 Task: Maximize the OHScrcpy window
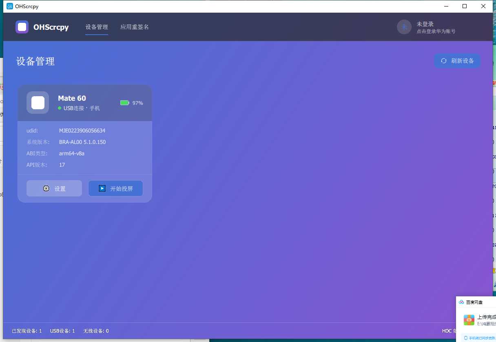465,6
